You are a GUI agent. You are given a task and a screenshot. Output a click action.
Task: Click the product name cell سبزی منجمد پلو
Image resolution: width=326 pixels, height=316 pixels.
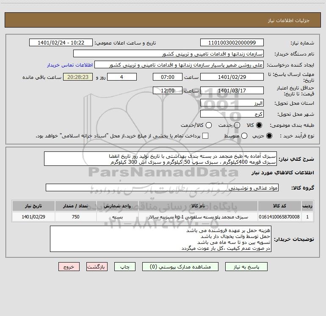(198, 217)
